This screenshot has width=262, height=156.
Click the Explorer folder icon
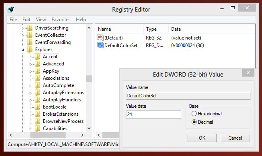(x=30, y=49)
